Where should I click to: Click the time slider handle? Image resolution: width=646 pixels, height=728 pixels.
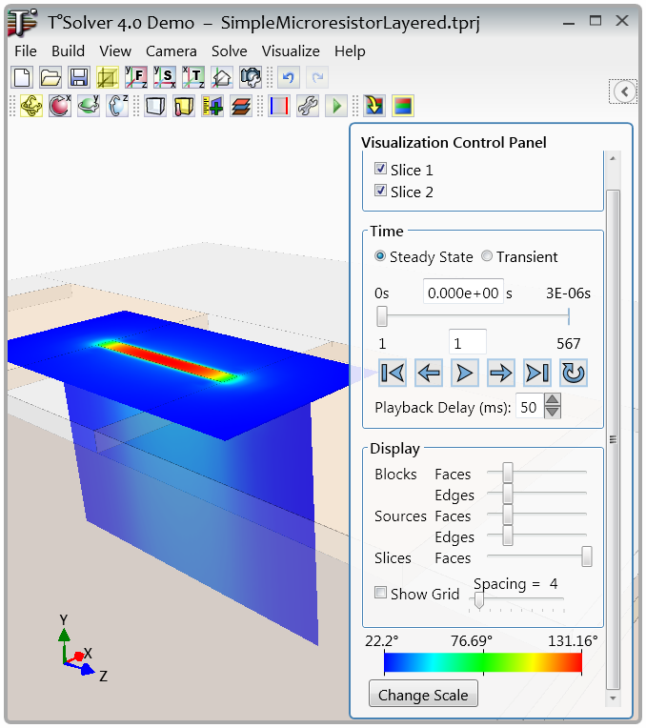pos(382,316)
